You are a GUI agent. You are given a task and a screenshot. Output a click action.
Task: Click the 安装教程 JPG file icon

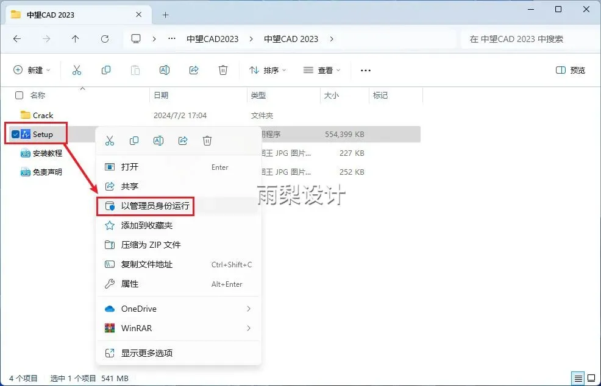[x=26, y=153]
